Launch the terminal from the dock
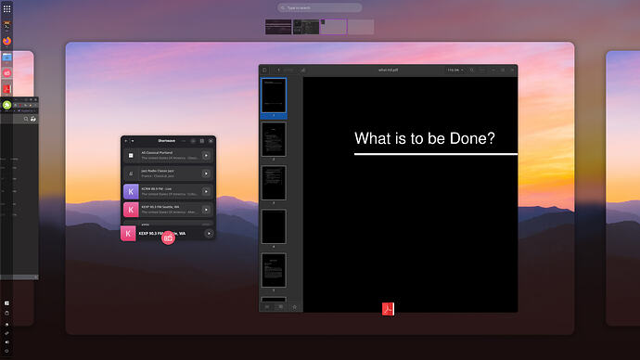This screenshot has width=640, height=360. click(x=6, y=26)
